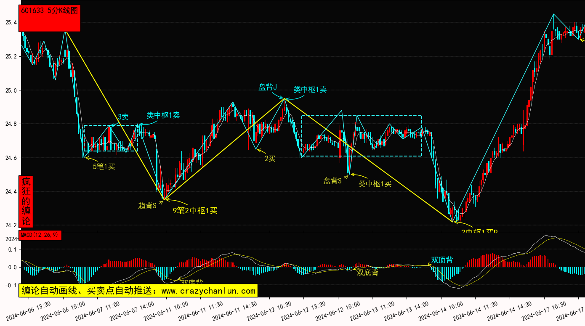
Task: Select the 类中枢1卖 label beside 3卖
Action: (163, 115)
